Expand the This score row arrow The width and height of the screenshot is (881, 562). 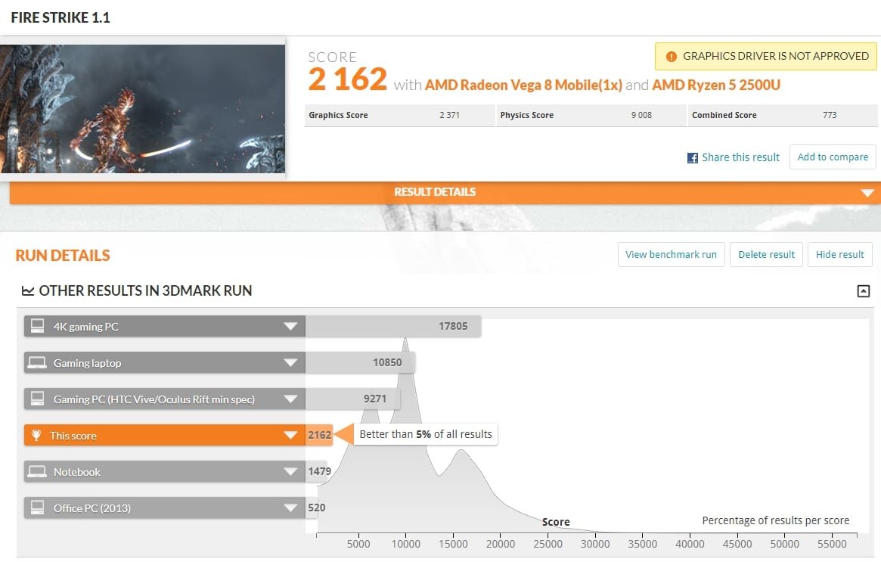point(290,435)
